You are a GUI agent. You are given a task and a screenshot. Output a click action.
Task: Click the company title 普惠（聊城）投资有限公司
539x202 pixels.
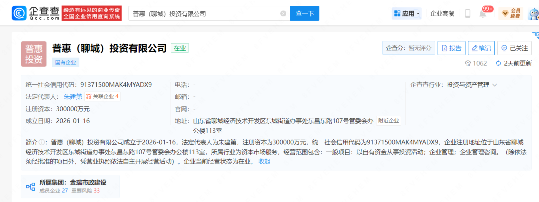click(109, 48)
